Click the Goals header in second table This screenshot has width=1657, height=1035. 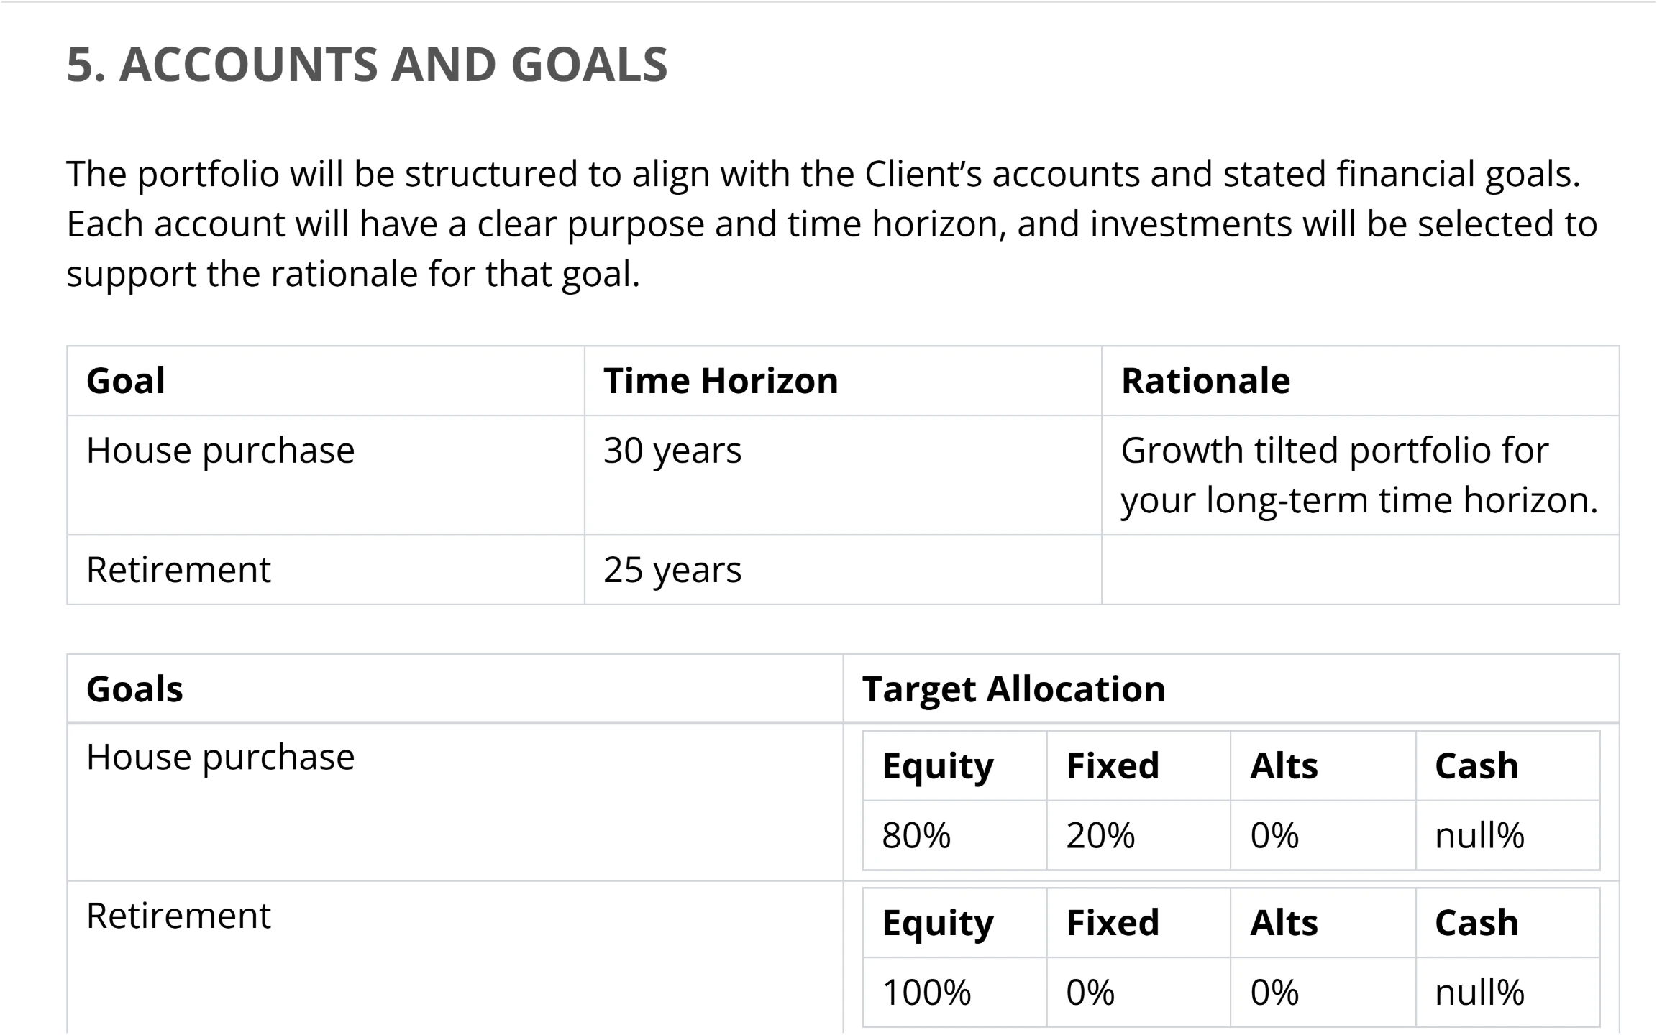click(134, 689)
